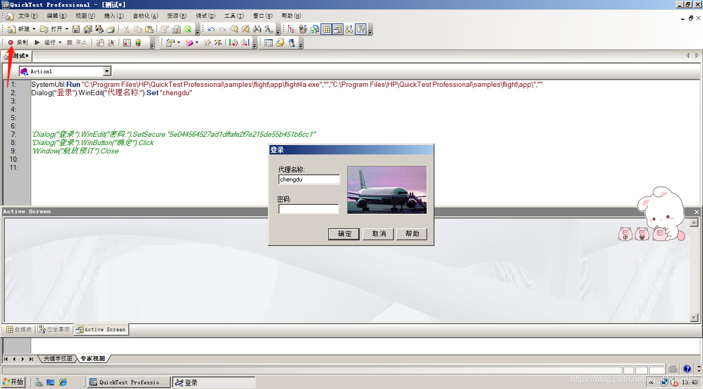
Task: Click the 运行 run button
Action: (45, 43)
